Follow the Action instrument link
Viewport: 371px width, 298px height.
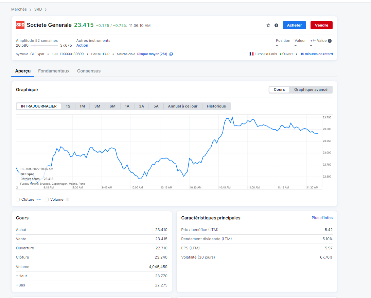82,45
